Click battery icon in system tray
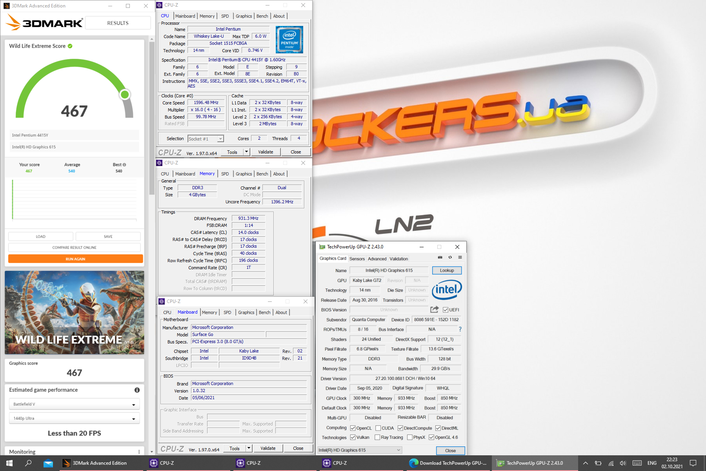Viewport: 706px width, 471px height. pyautogui.click(x=598, y=463)
